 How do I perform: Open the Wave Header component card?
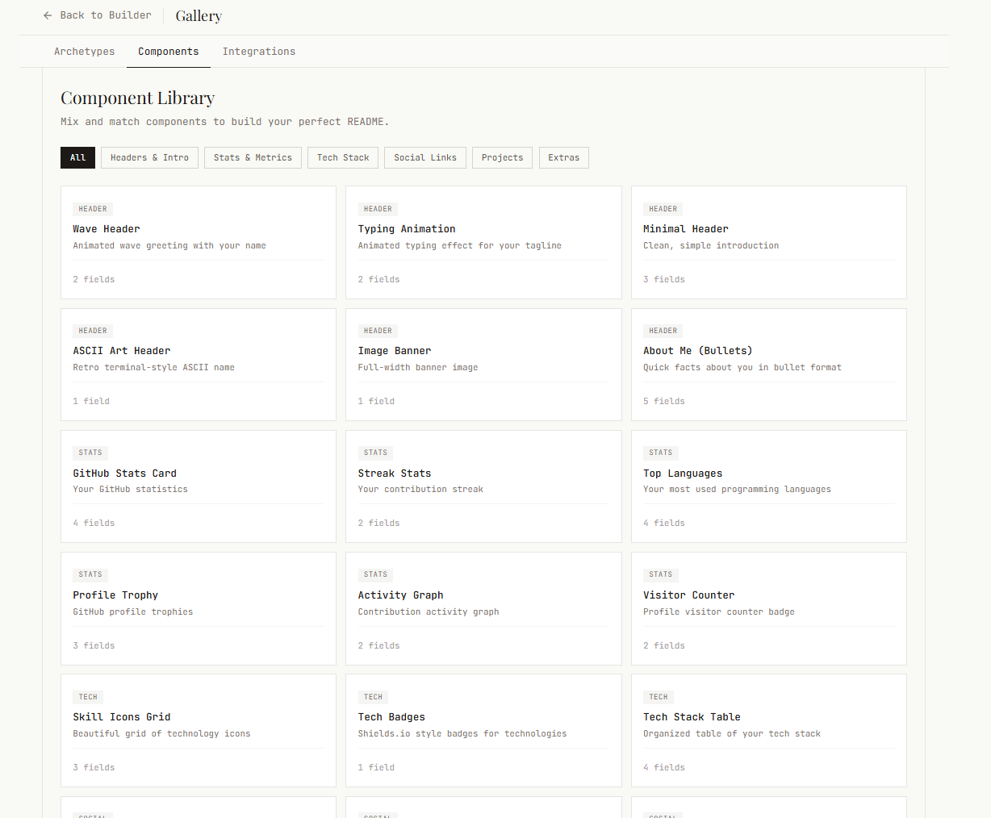[x=198, y=242]
